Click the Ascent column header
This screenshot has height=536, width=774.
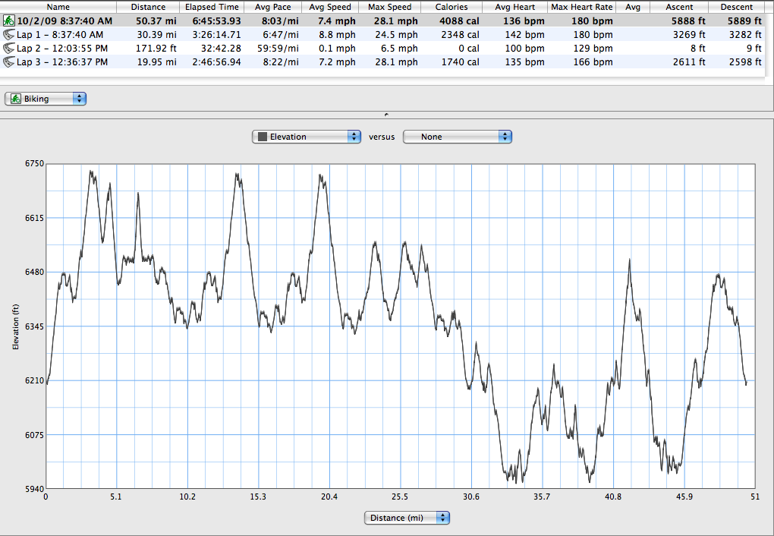(679, 7)
